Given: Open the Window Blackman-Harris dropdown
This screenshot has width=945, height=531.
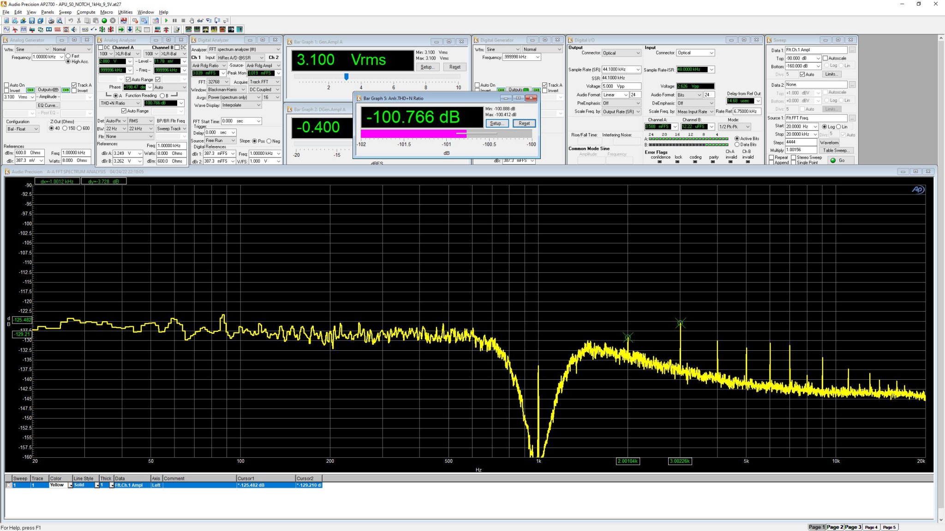Looking at the screenshot, I should (x=226, y=89).
